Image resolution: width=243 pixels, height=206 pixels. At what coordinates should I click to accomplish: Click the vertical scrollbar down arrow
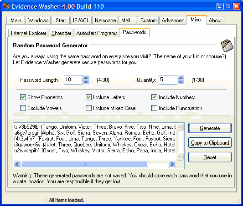point(180,157)
